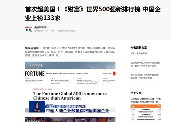
Task: Open the sidebar article 8月12日疫情日报
Action: point(139,53)
